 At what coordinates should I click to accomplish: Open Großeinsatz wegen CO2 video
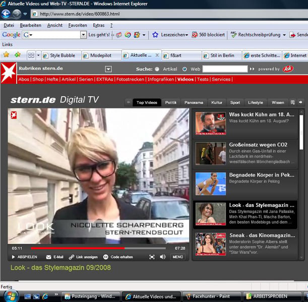pyautogui.click(x=245, y=154)
